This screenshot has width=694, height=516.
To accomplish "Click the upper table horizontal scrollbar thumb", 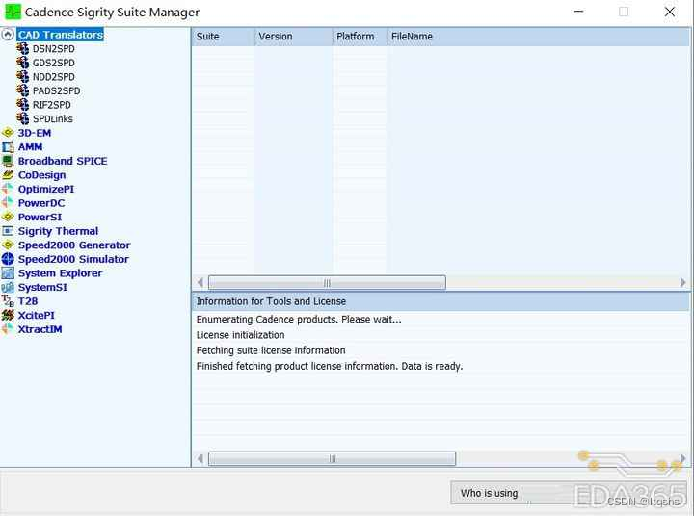I will click(x=327, y=283).
